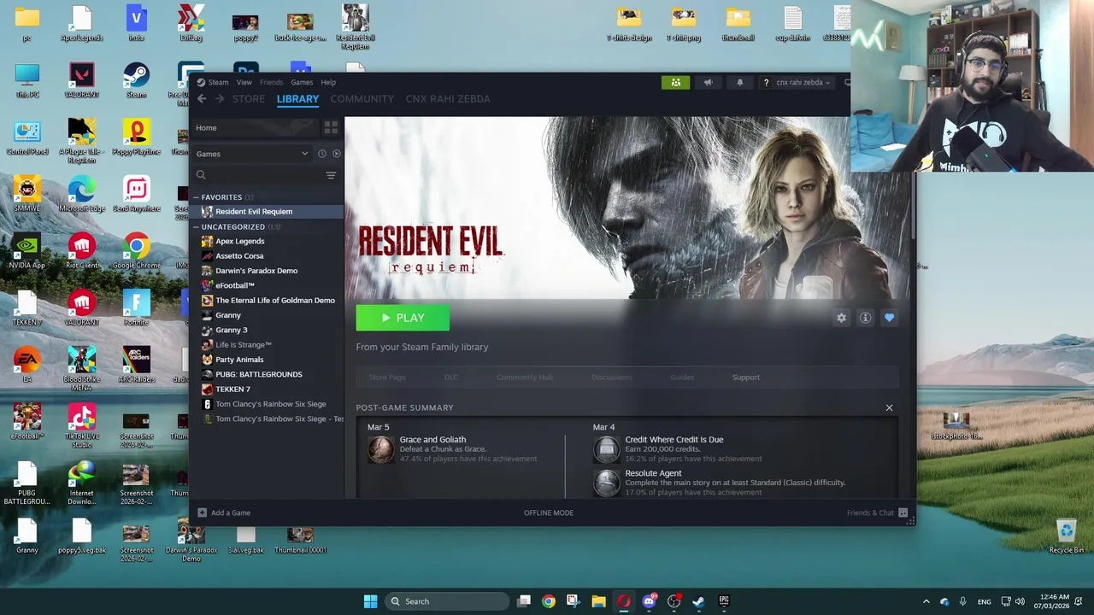Open Credit Where Credit Is Due achievement icon
Screen dimensions: 1094x615
tap(606, 449)
